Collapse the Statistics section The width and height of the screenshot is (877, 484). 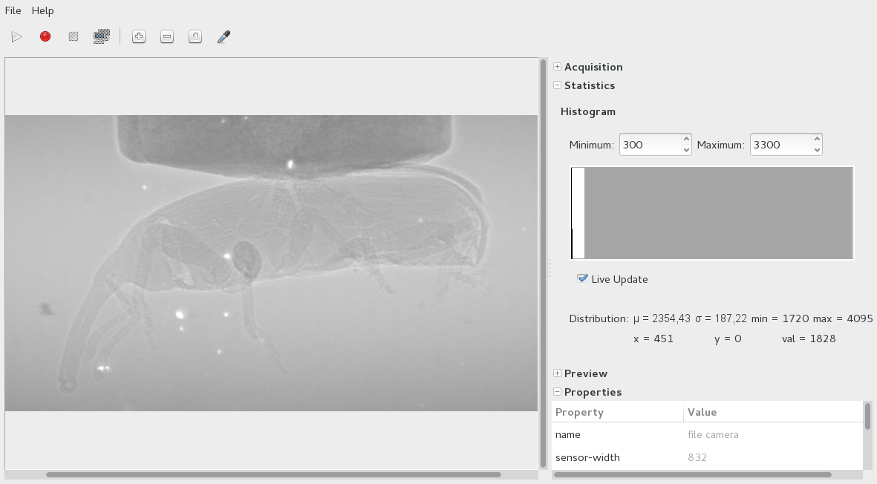pyautogui.click(x=557, y=85)
